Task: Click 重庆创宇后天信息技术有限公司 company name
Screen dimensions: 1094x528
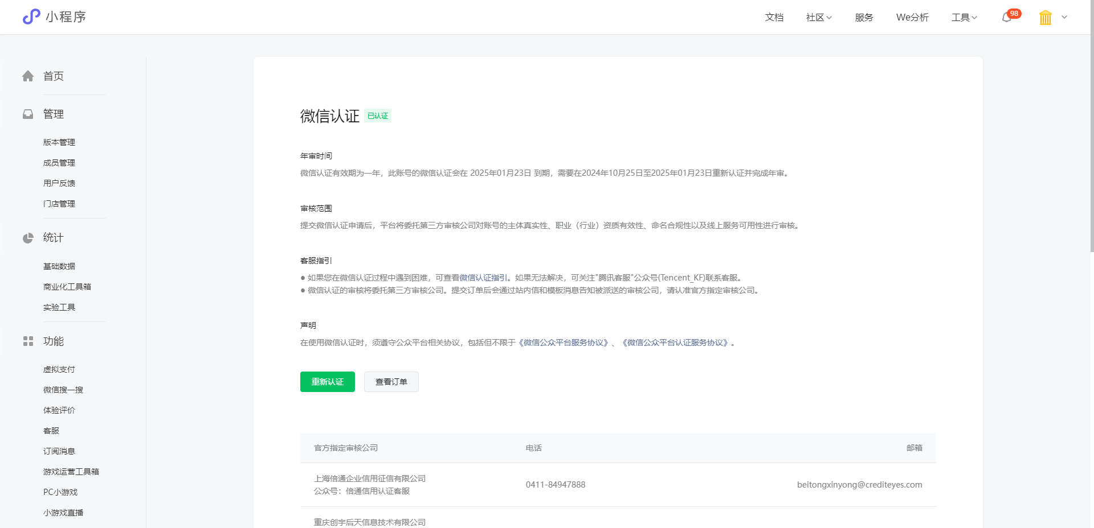Action: (x=370, y=522)
